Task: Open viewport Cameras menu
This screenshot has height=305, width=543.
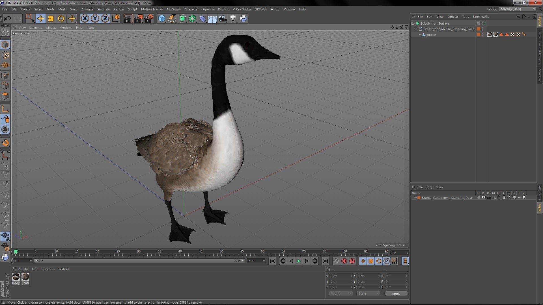Action: tap(36, 28)
